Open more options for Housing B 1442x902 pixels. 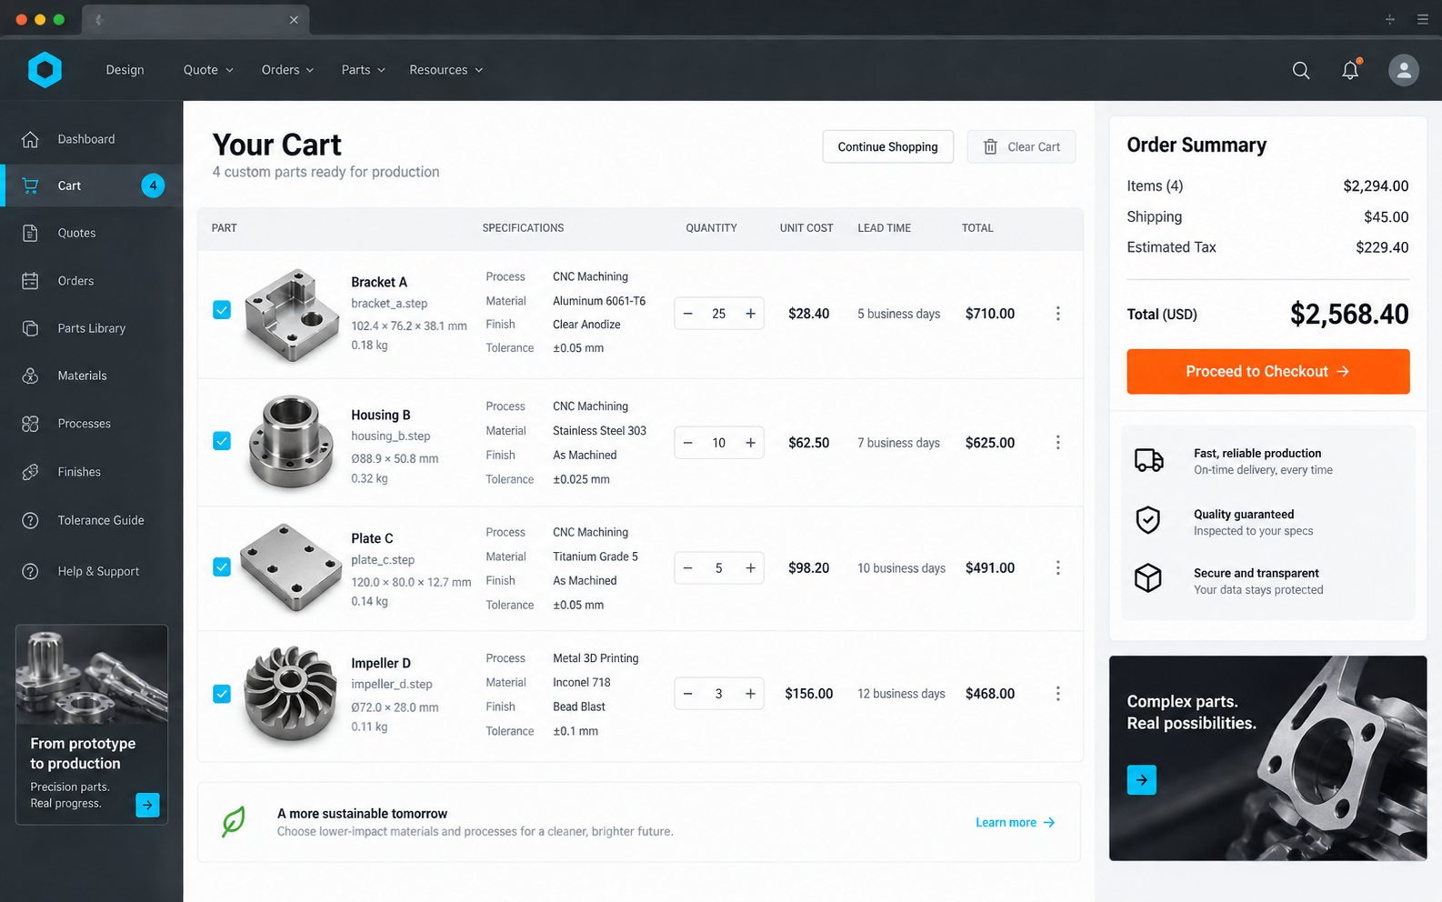[1057, 443]
